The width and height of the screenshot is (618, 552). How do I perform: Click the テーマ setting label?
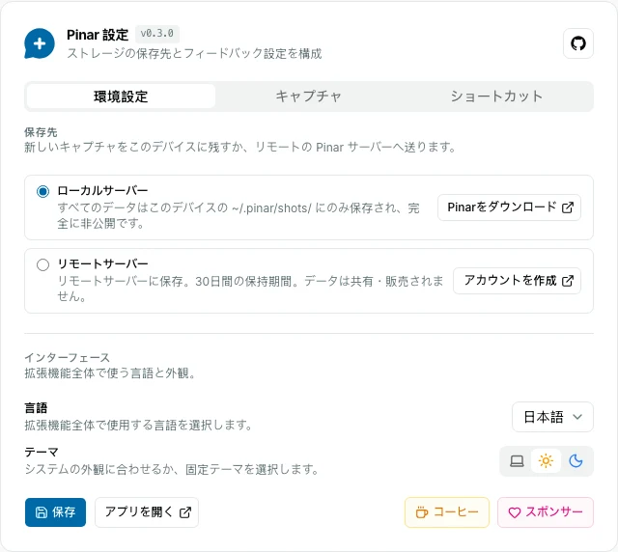(42, 452)
